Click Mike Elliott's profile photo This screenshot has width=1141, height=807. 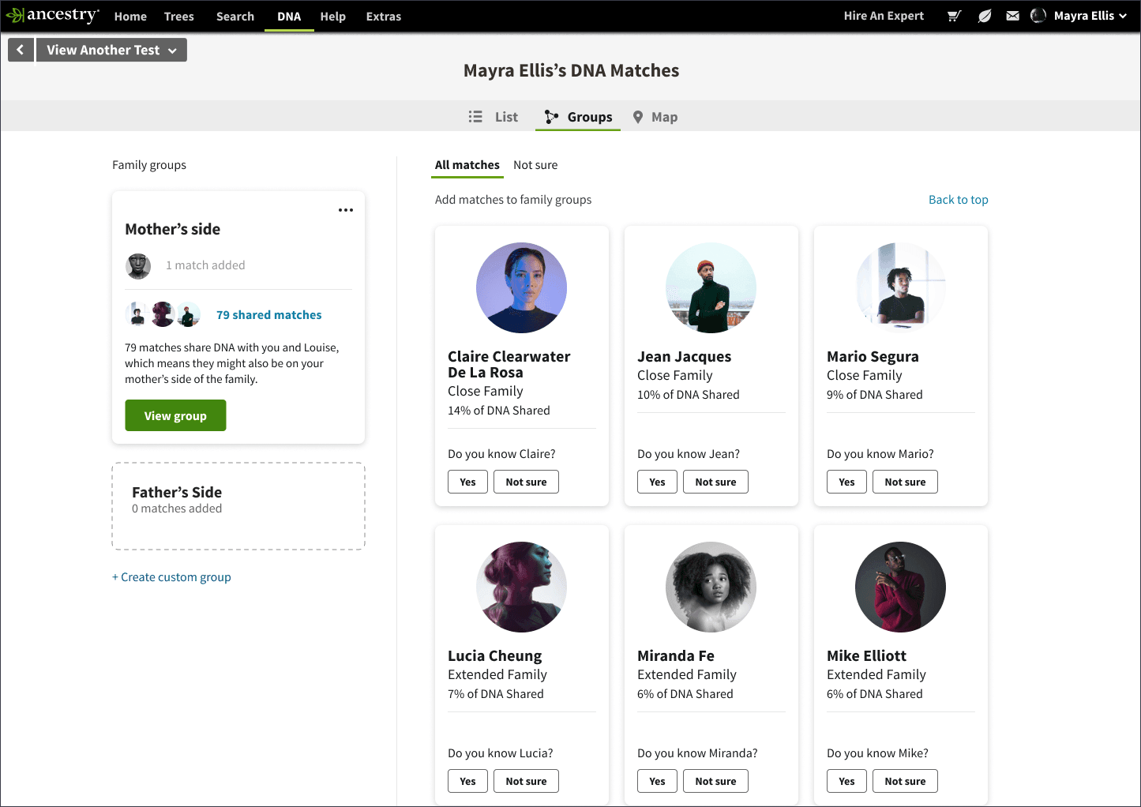[900, 587]
